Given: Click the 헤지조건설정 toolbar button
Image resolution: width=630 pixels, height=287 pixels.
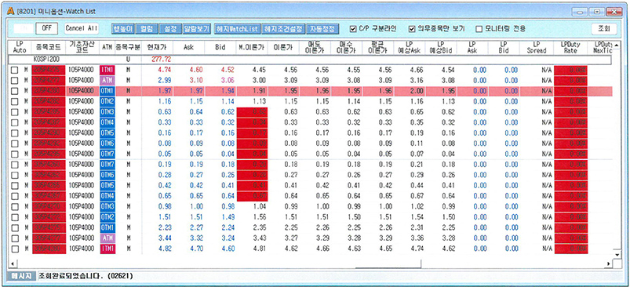Looking at the screenshot, I should tap(283, 29).
